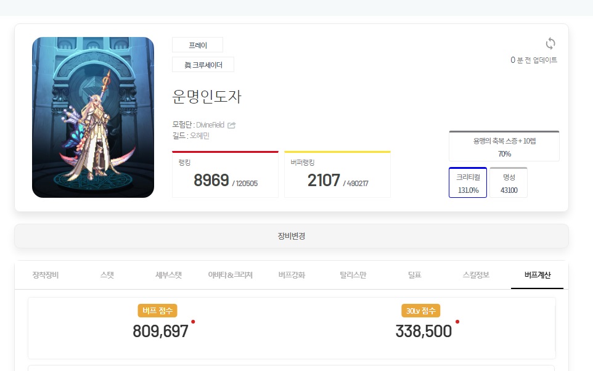Image resolution: width=593 pixels, height=371 pixels.
Task: Open the 딜표 tab
Action: pos(414,275)
